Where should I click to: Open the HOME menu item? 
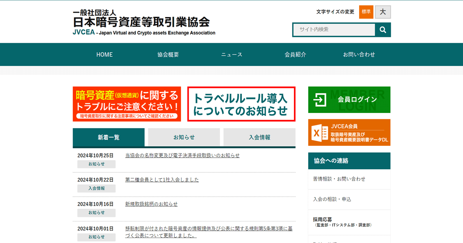point(105,54)
